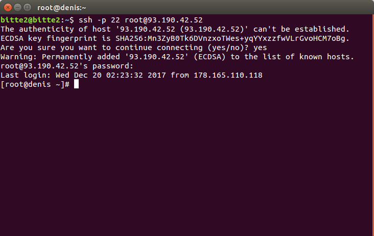Image resolution: width=374 pixels, height=236 pixels.
Task: Click the word ECDSA in fingerprint line
Action: point(12,38)
